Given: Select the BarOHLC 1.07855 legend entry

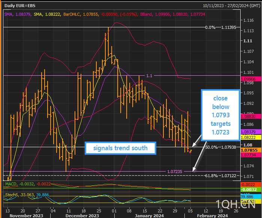Looking at the screenshot, I should click(81, 14).
